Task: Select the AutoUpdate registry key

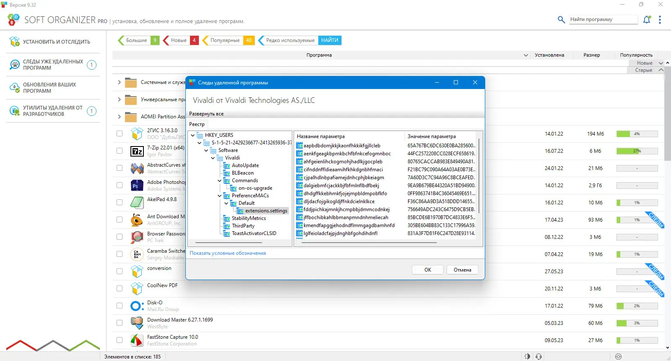Action: (x=245, y=165)
